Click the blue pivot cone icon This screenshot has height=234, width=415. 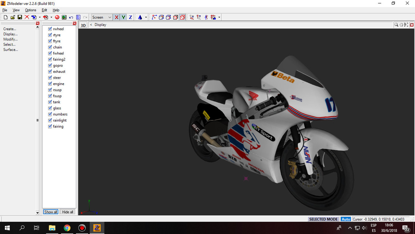tap(140, 17)
